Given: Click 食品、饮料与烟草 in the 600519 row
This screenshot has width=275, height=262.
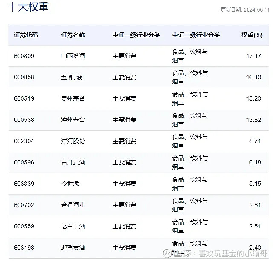Looking at the screenshot, I should 190,99.
